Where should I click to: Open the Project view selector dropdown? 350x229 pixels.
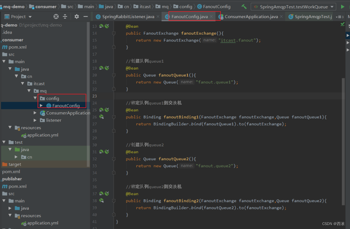18,16
